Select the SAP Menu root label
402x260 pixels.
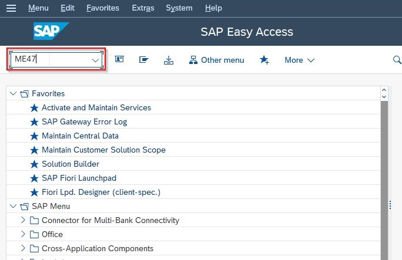pyautogui.click(x=51, y=206)
